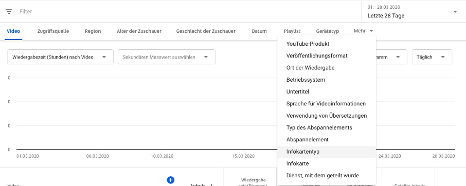Open Wiedergabezeit (Stunden) nach Video dropdown
The width and height of the screenshot is (466, 186).
60,57
